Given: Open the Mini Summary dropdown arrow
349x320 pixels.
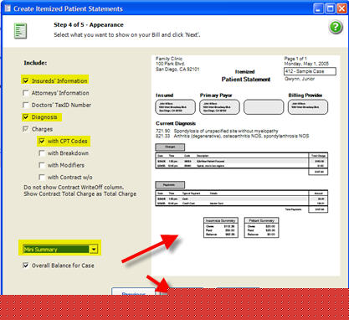Looking at the screenshot, I should [x=94, y=249].
